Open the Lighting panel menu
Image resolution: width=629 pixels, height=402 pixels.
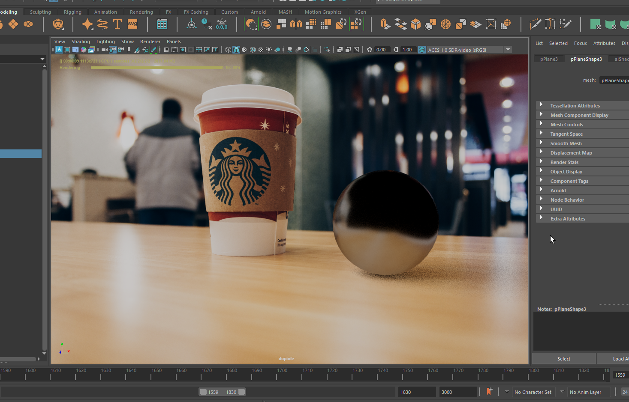pyautogui.click(x=105, y=42)
